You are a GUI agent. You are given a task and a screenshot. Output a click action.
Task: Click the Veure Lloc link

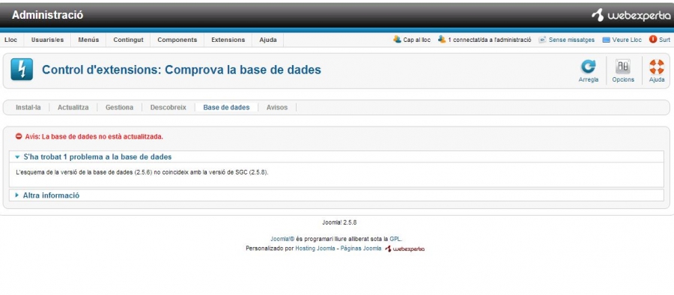point(627,40)
